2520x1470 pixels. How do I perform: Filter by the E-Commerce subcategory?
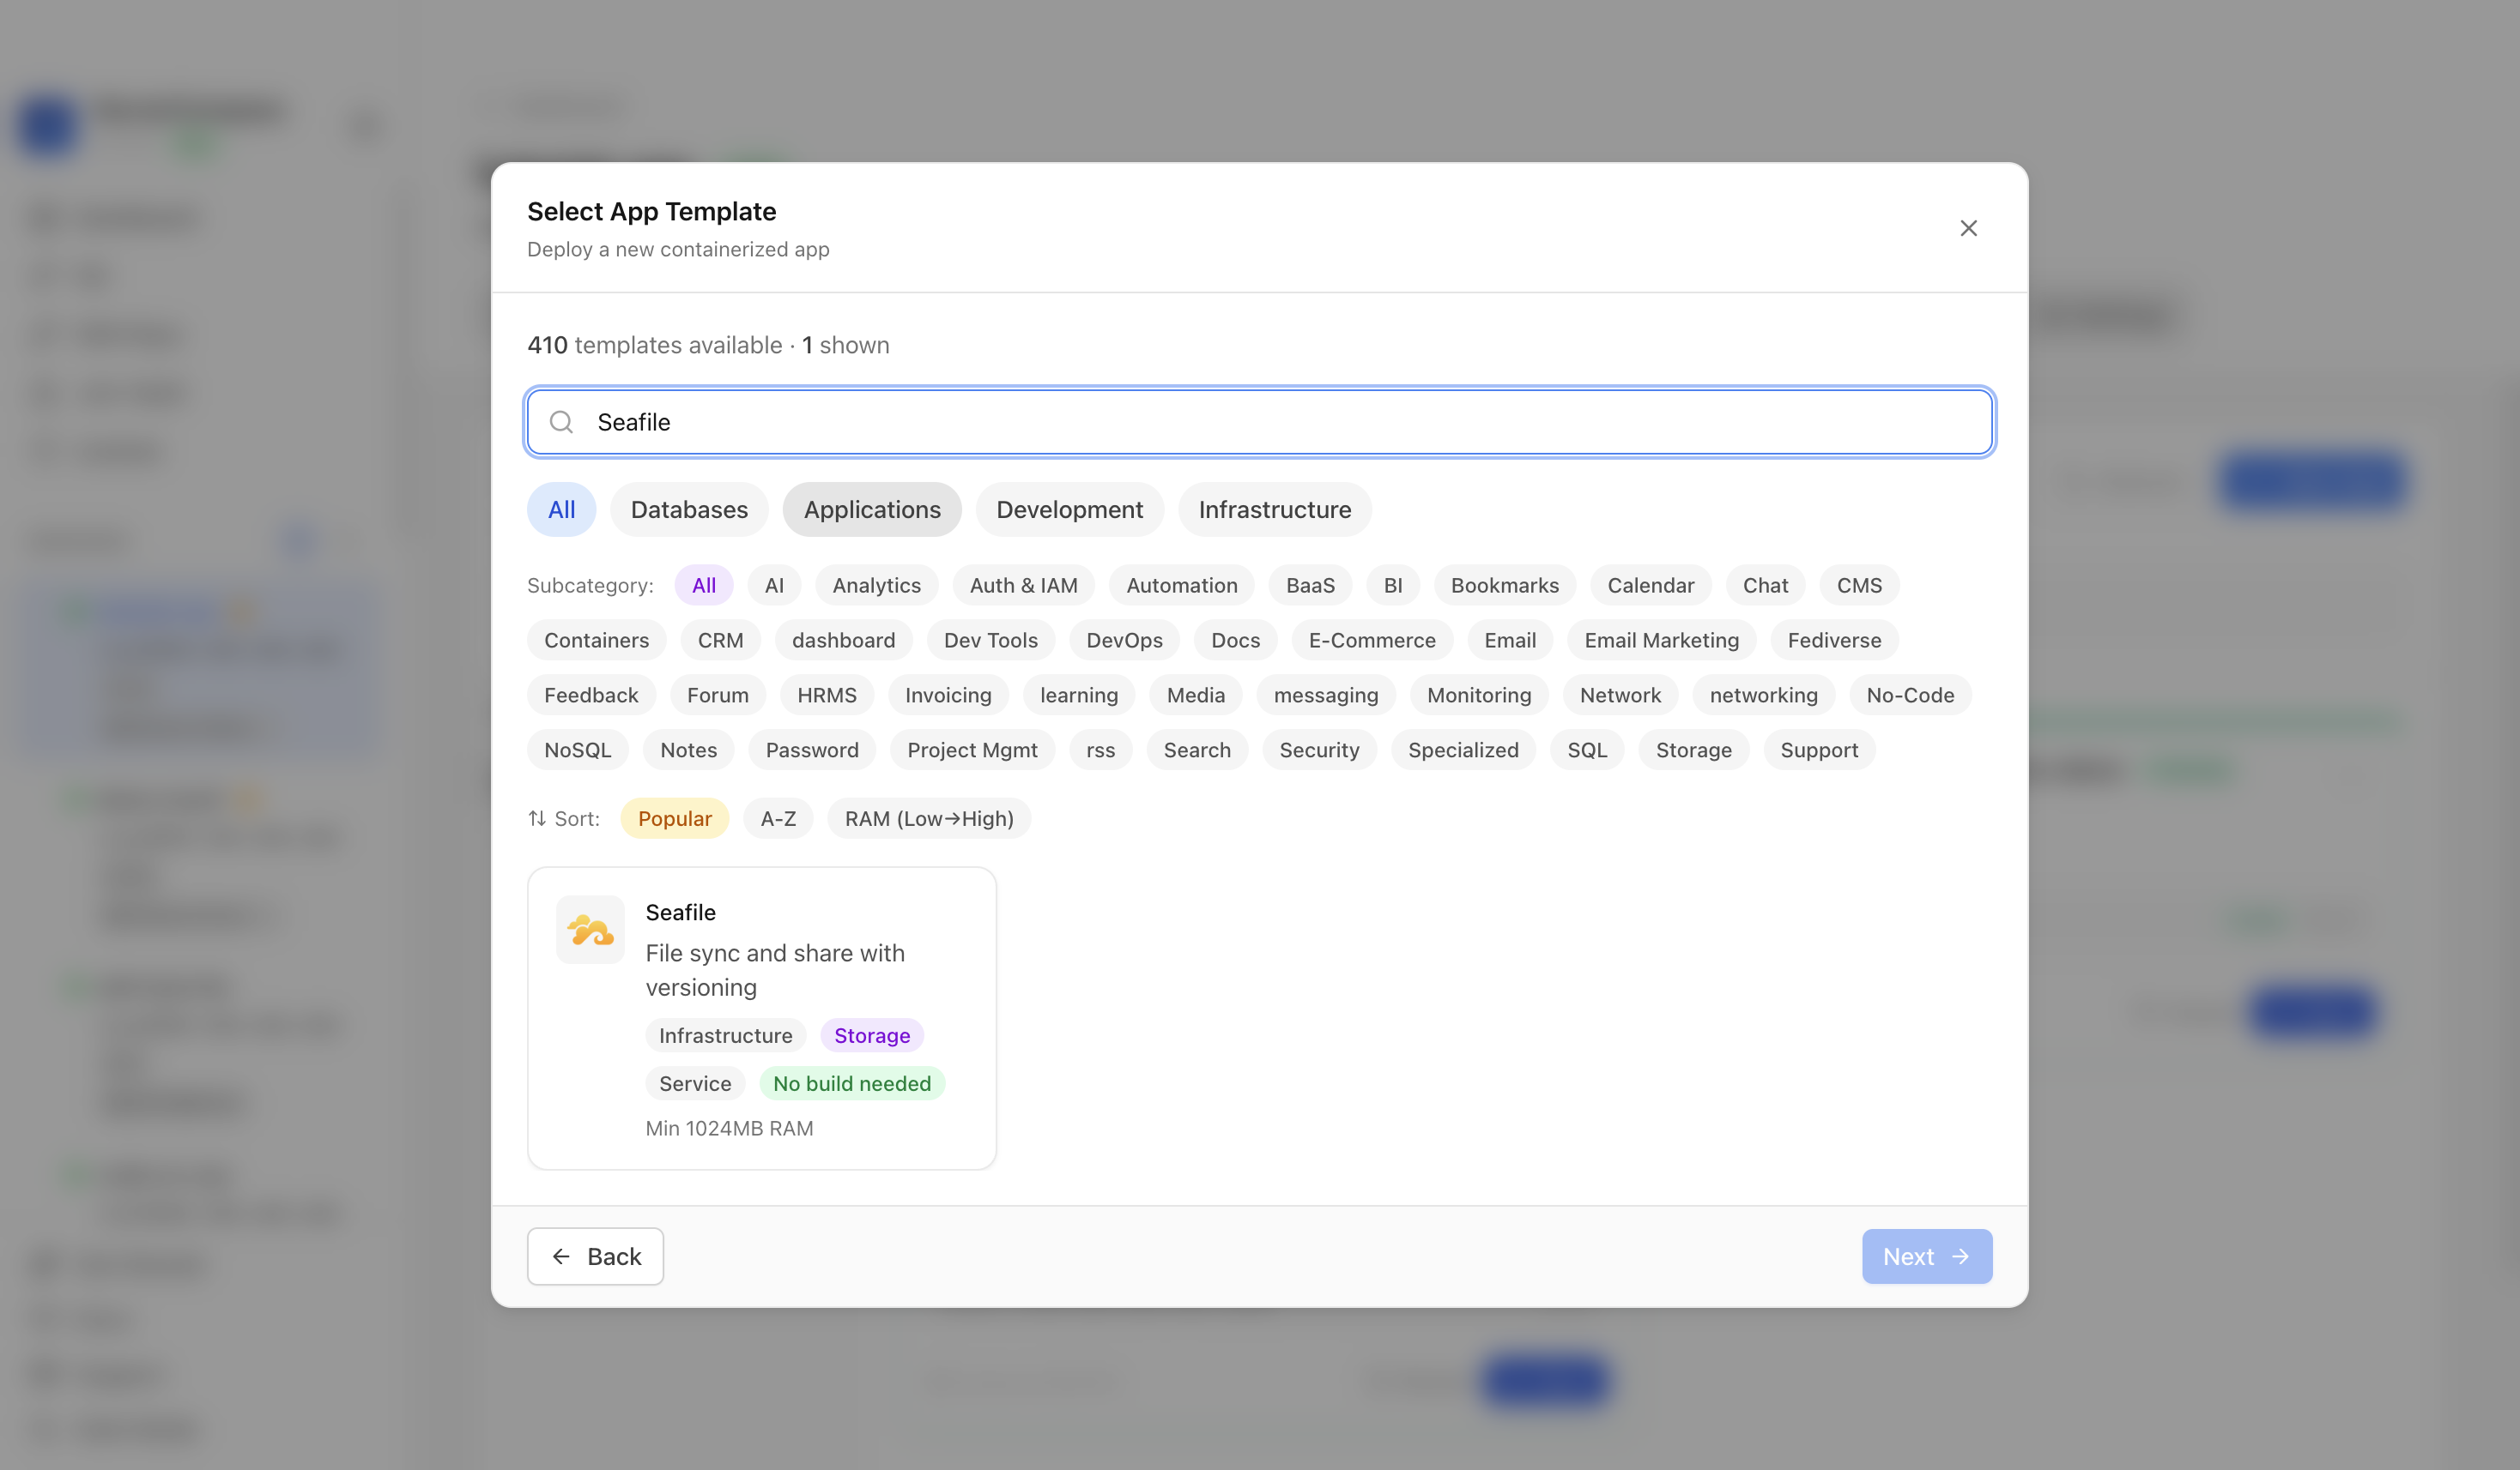pos(1372,641)
